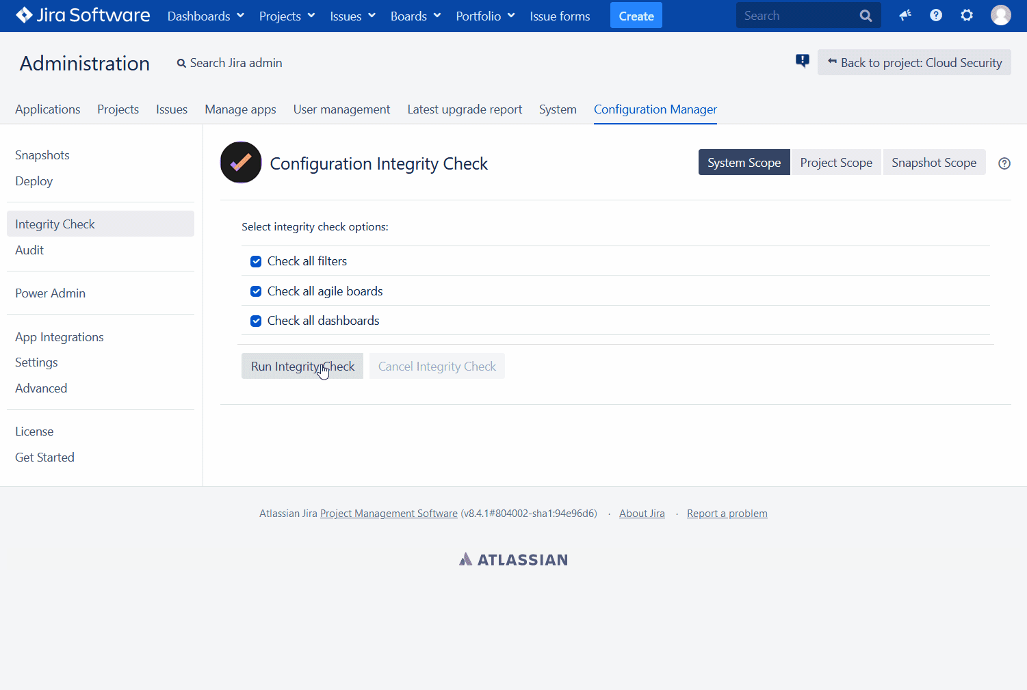The height and width of the screenshot is (690, 1027).
Task: Open the user profile avatar
Action: pos(1001,15)
